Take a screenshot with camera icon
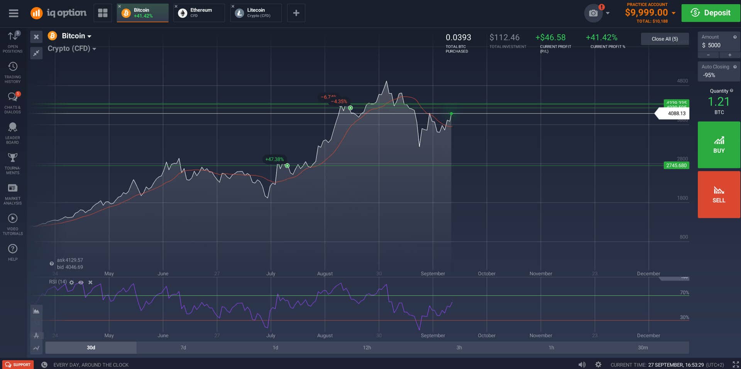This screenshot has height=369, width=741. coord(593,13)
